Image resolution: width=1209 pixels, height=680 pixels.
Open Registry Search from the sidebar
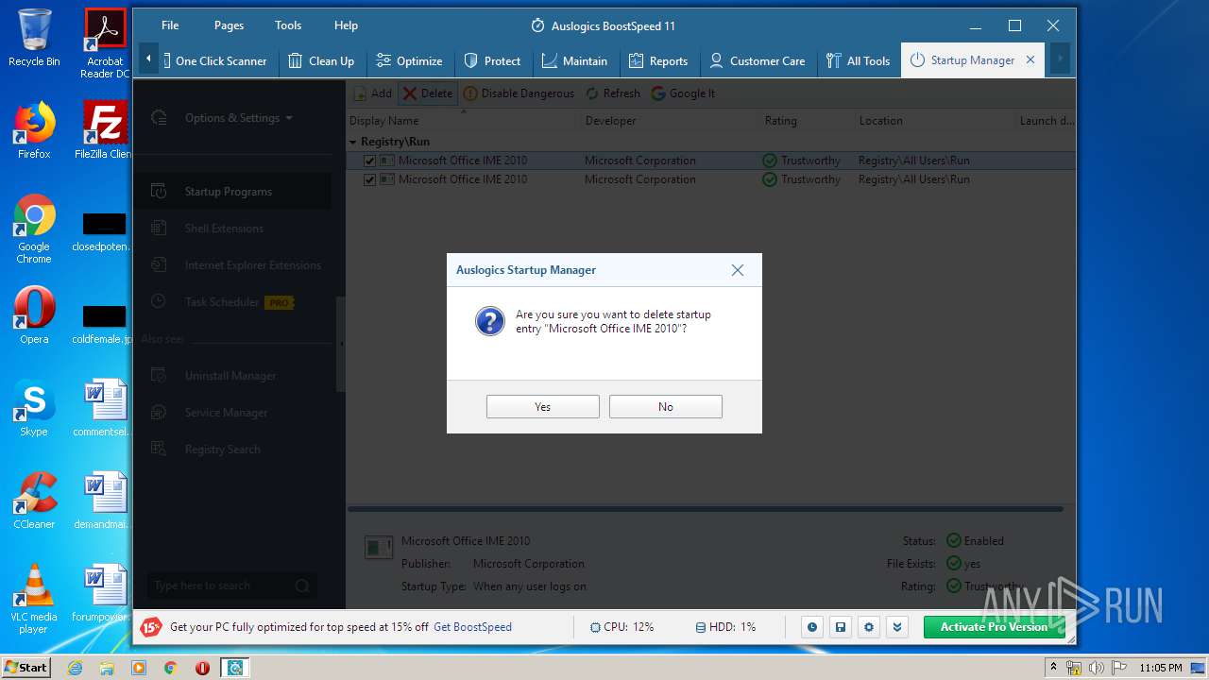(x=232, y=450)
